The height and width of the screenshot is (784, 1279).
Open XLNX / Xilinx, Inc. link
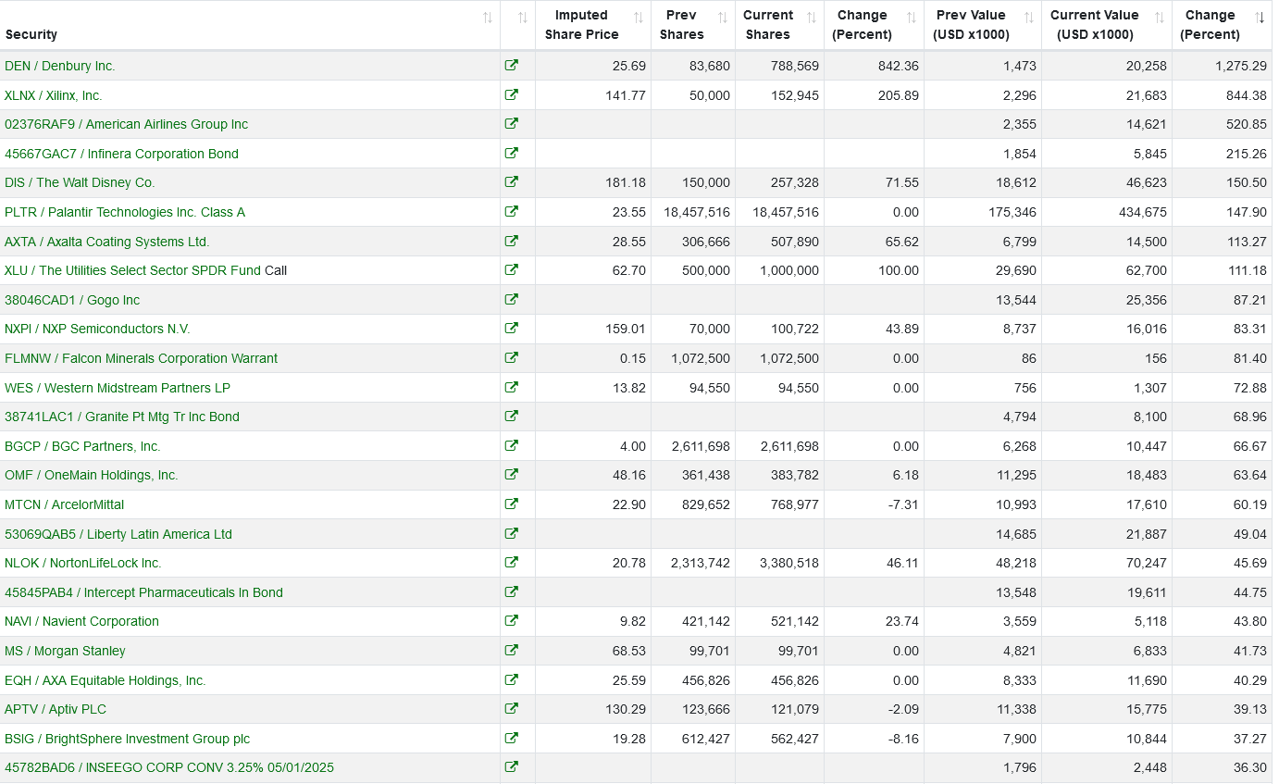click(54, 95)
